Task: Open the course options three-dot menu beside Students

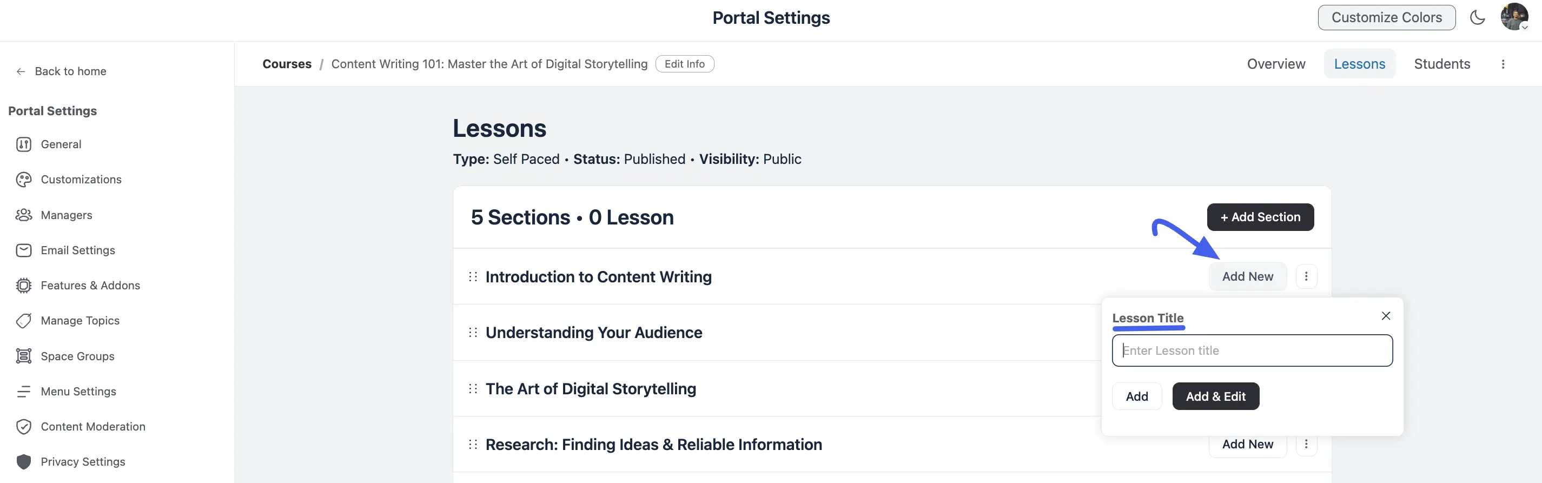Action: [x=1503, y=64]
